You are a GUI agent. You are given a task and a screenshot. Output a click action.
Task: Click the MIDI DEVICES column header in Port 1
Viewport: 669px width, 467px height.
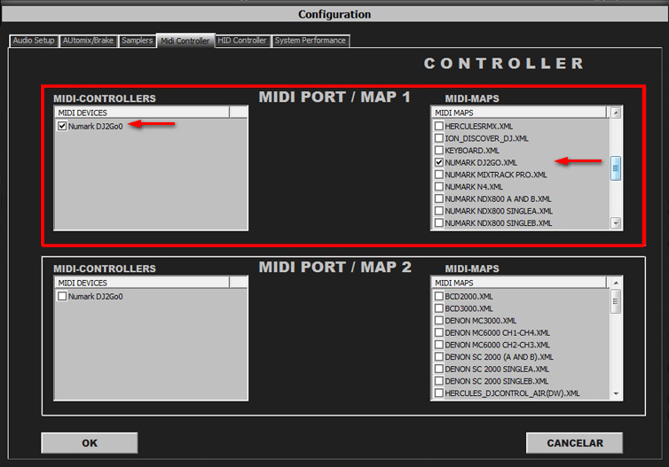141,113
